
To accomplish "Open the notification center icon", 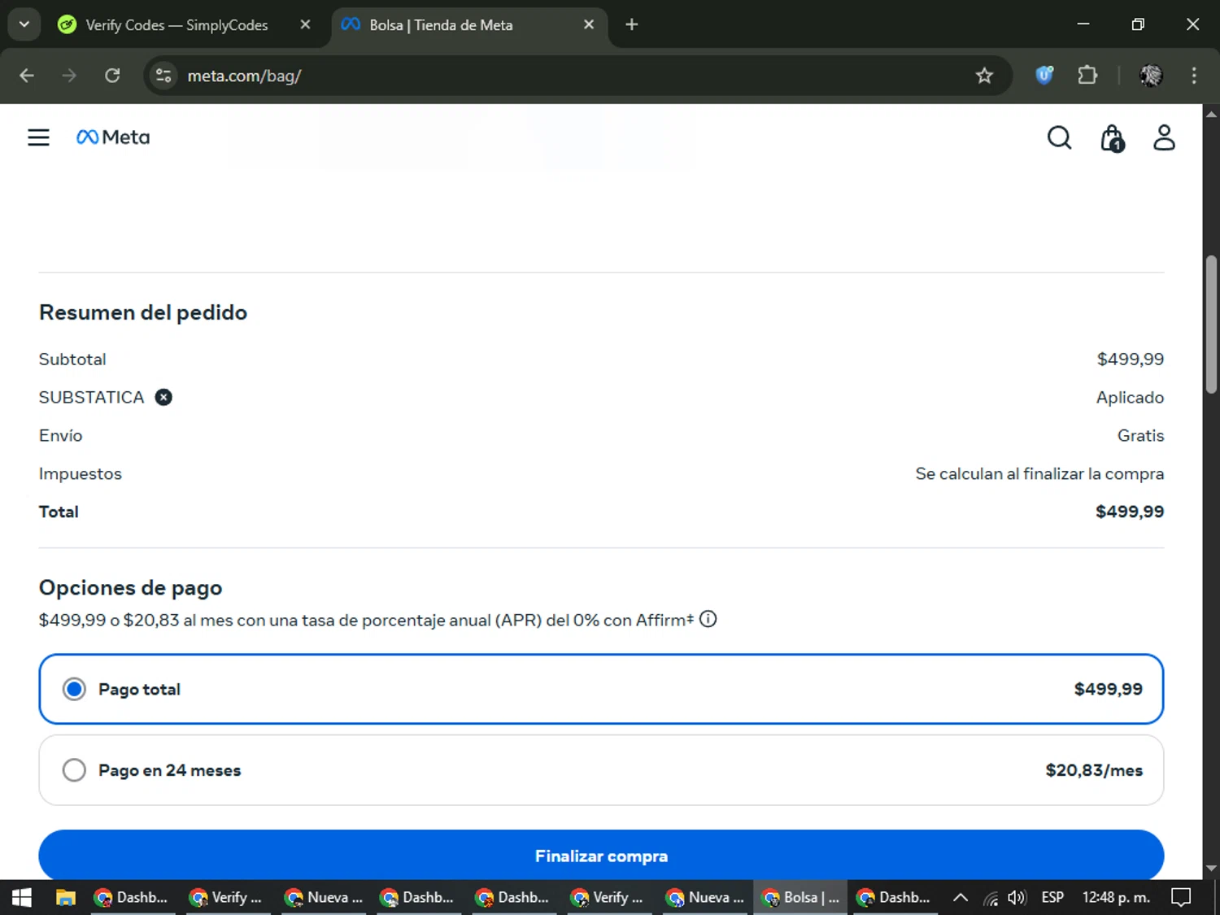I will (x=1181, y=897).
